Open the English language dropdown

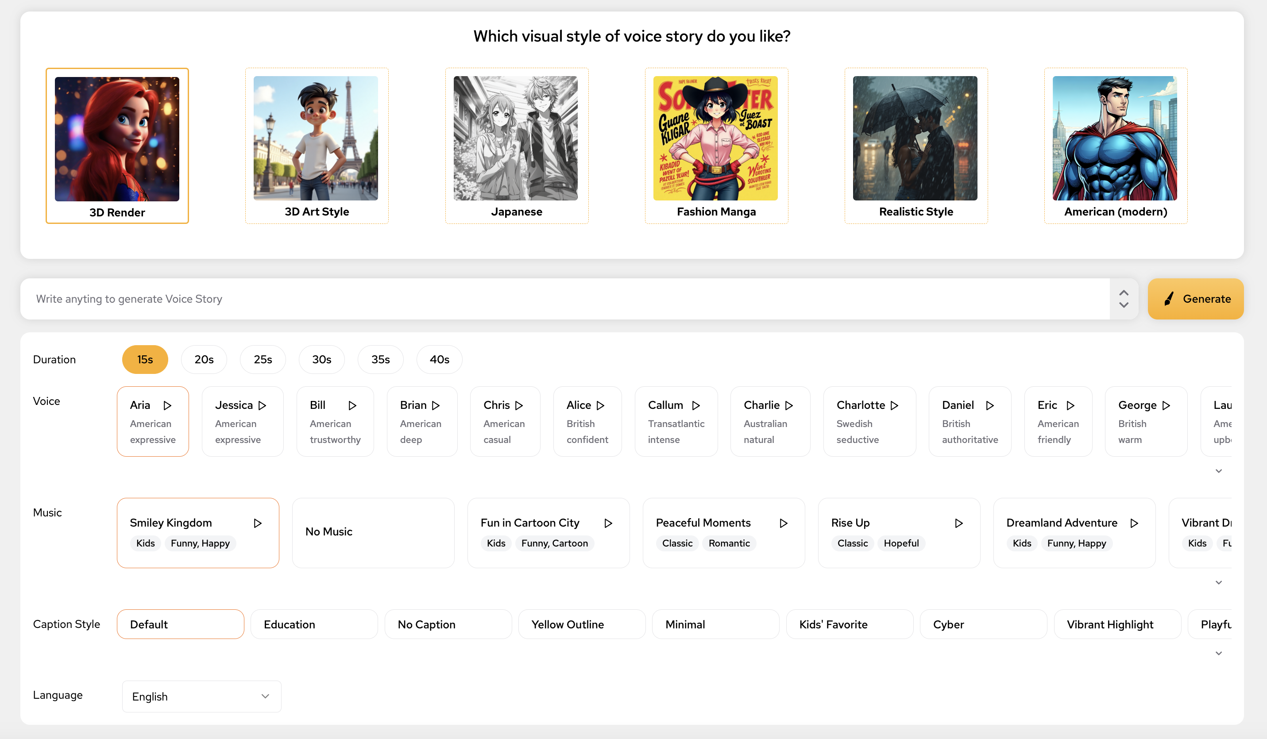click(x=201, y=696)
